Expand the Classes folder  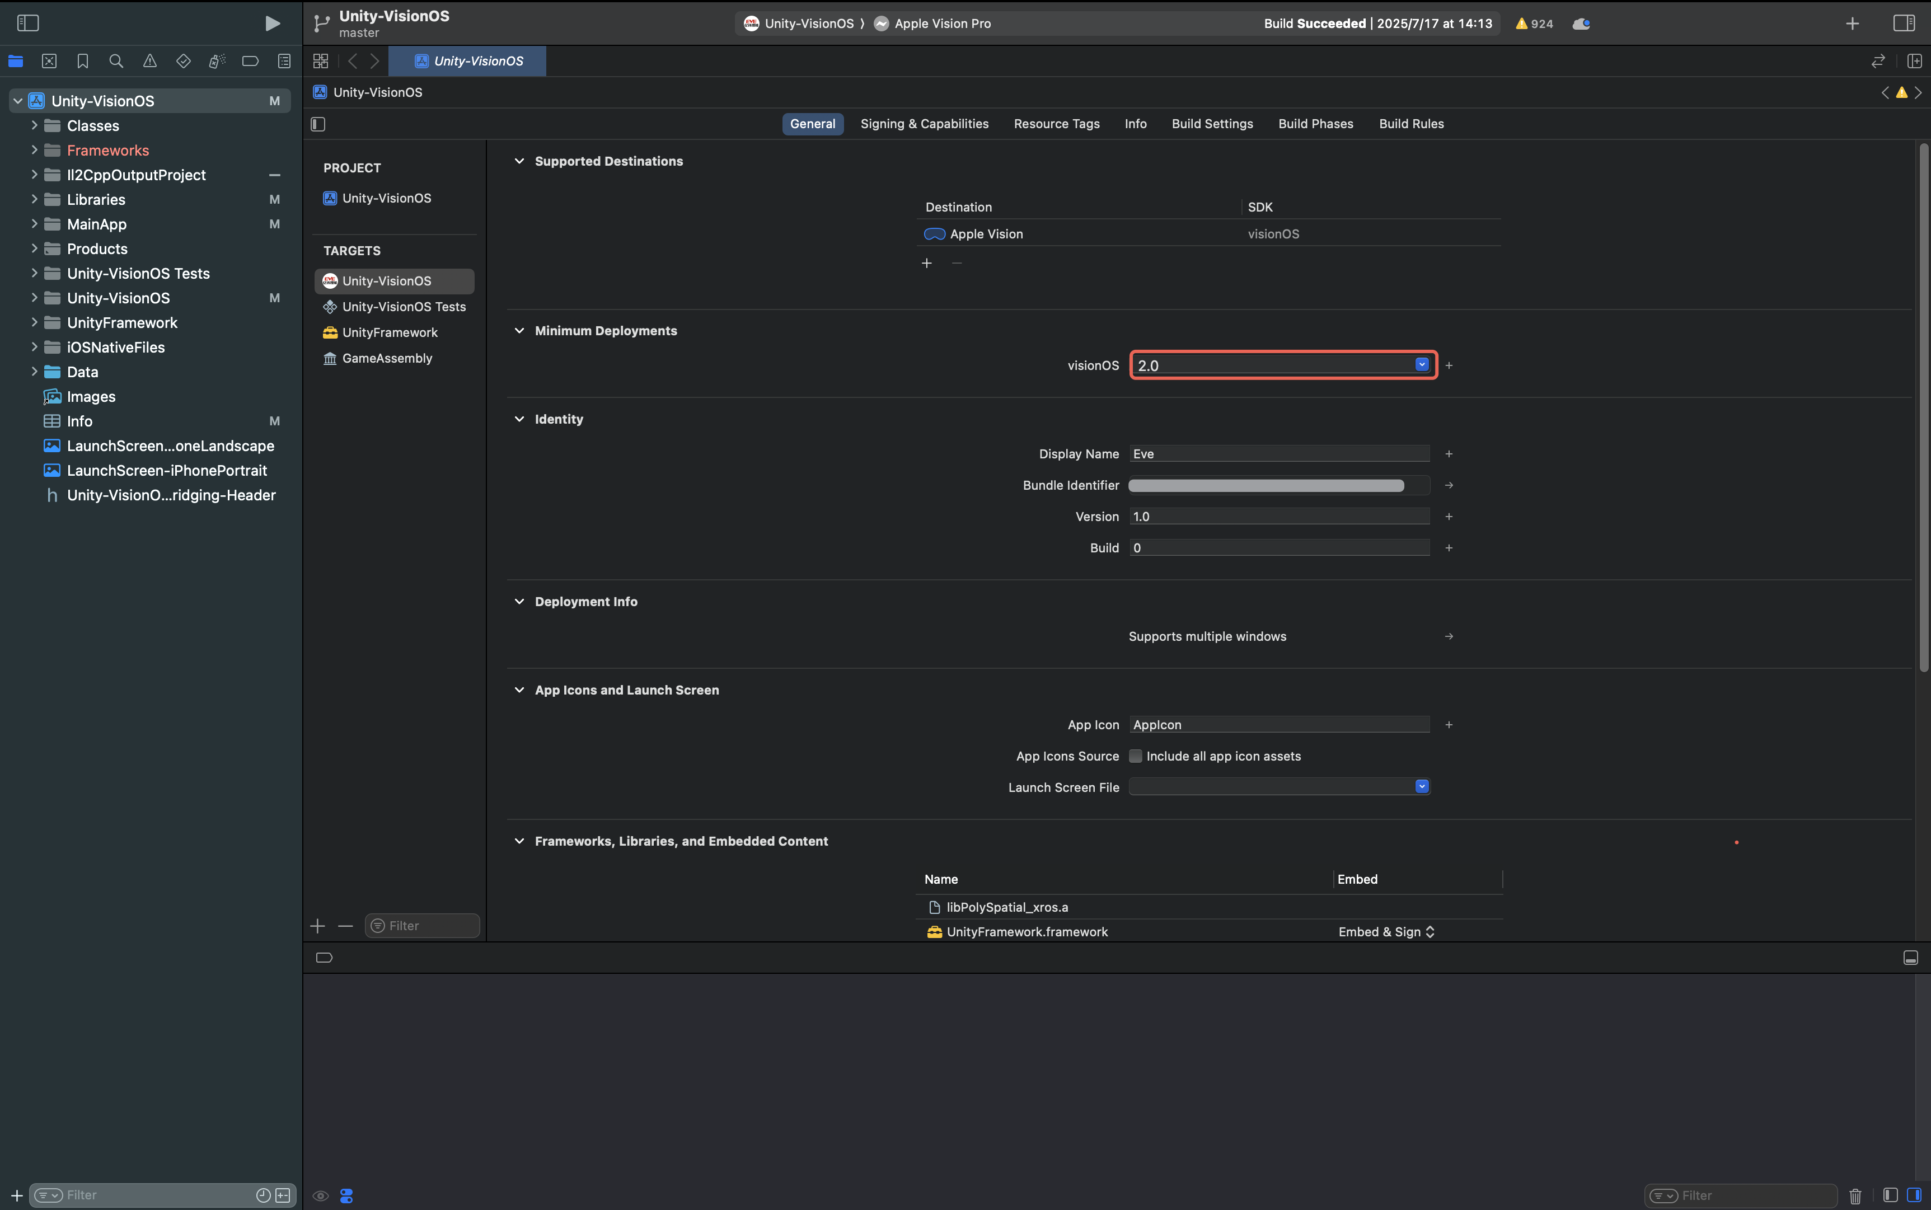34,125
